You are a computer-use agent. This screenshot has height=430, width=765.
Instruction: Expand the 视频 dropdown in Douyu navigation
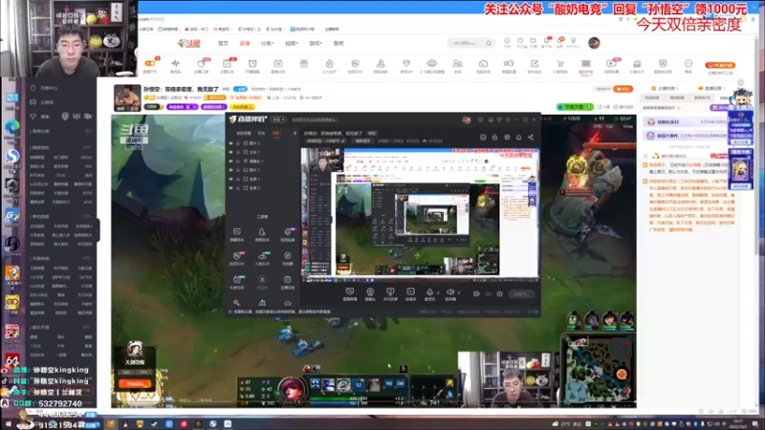[292, 43]
